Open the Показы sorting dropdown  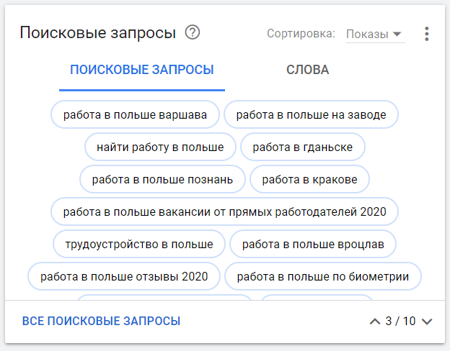coord(376,35)
